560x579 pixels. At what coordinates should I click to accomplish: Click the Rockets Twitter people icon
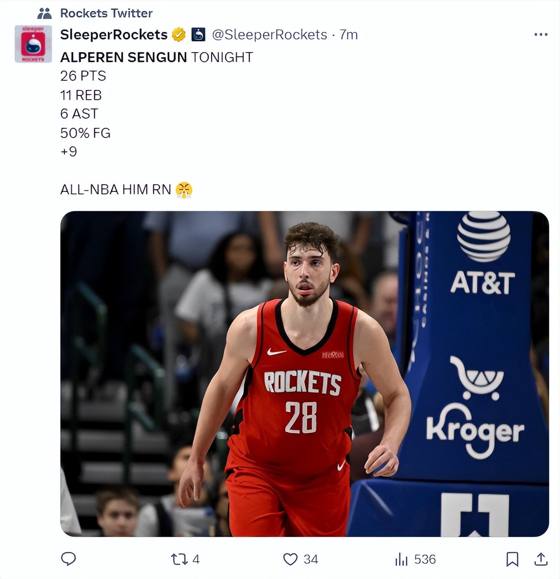[45, 13]
